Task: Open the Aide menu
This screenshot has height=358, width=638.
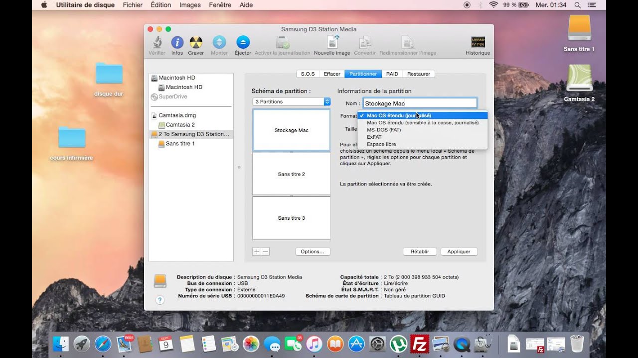Action: [246, 5]
